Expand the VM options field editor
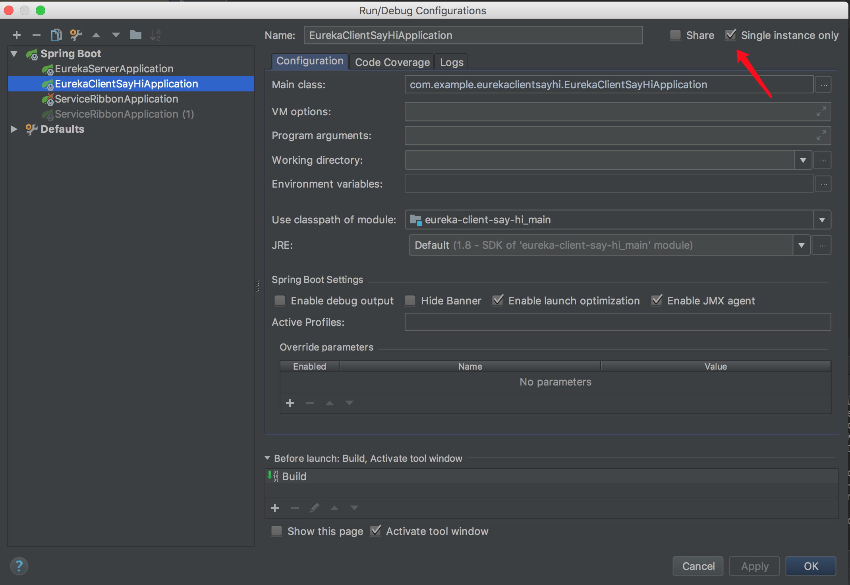Image resolution: width=850 pixels, height=585 pixels. click(x=821, y=112)
